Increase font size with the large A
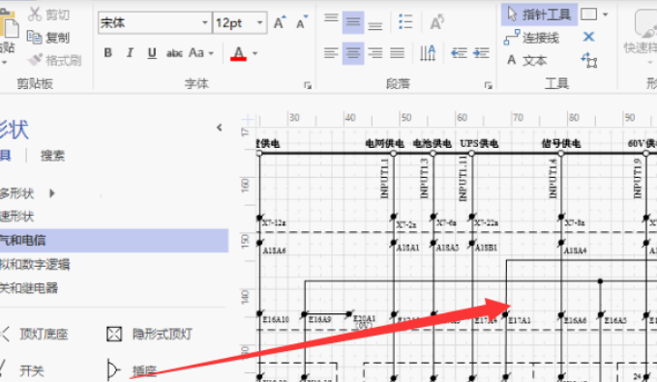 click(280, 22)
